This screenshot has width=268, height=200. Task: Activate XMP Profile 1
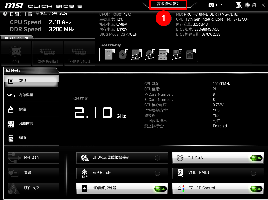pyautogui.click(x=48, y=54)
